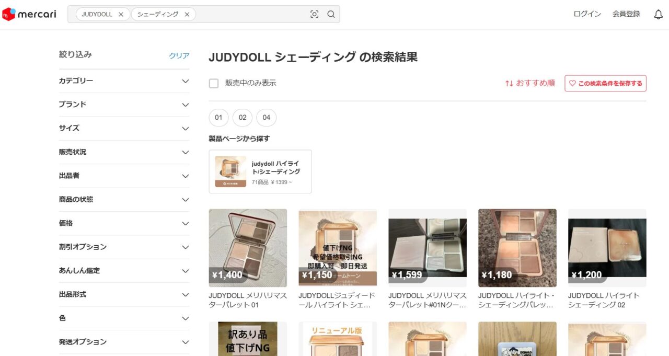Open title JUDYDOLL メリハリマスターパレット 01

248,300
